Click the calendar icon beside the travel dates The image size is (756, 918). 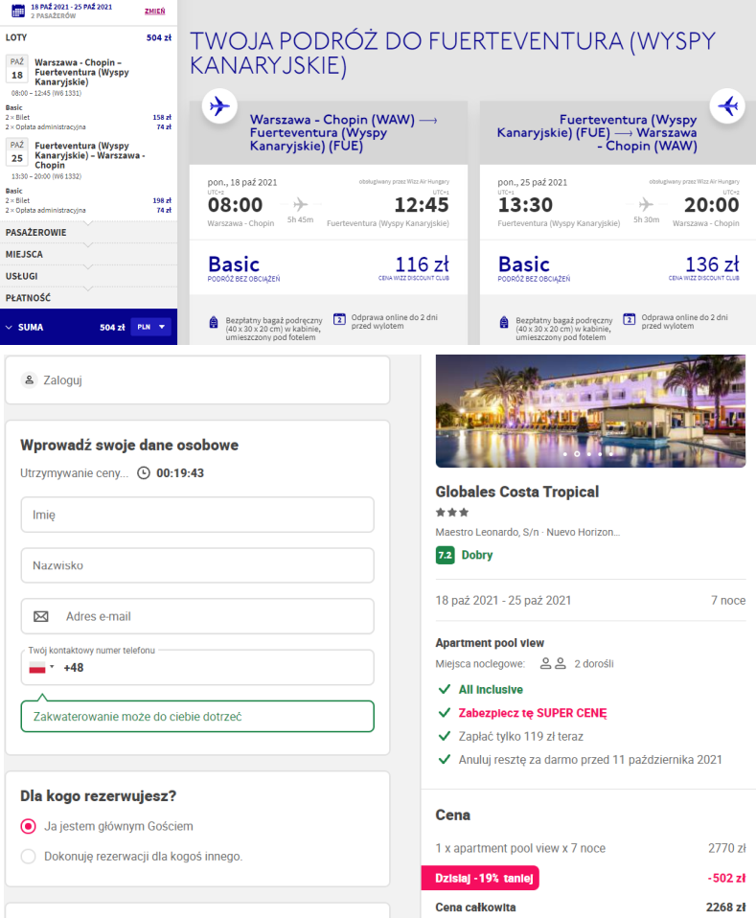click(x=17, y=11)
